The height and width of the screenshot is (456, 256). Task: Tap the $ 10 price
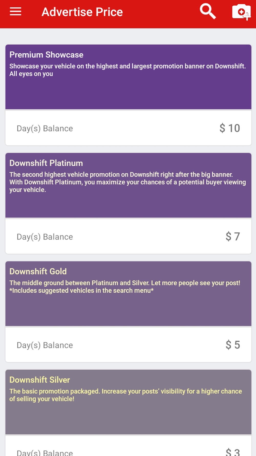click(x=230, y=128)
